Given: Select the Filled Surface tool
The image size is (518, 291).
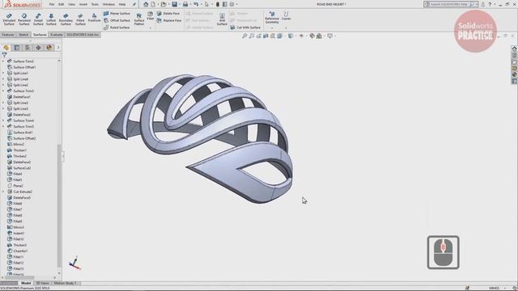Looking at the screenshot, I should click(x=80, y=19).
